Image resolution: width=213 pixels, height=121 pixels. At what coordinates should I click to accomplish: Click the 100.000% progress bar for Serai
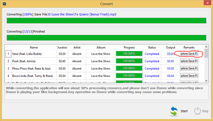(x=129, y=54)
